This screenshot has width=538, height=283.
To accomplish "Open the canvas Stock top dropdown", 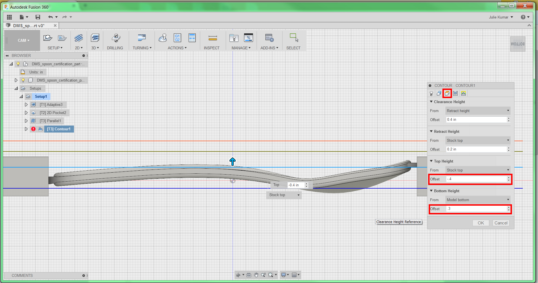I will coord(284,195).
